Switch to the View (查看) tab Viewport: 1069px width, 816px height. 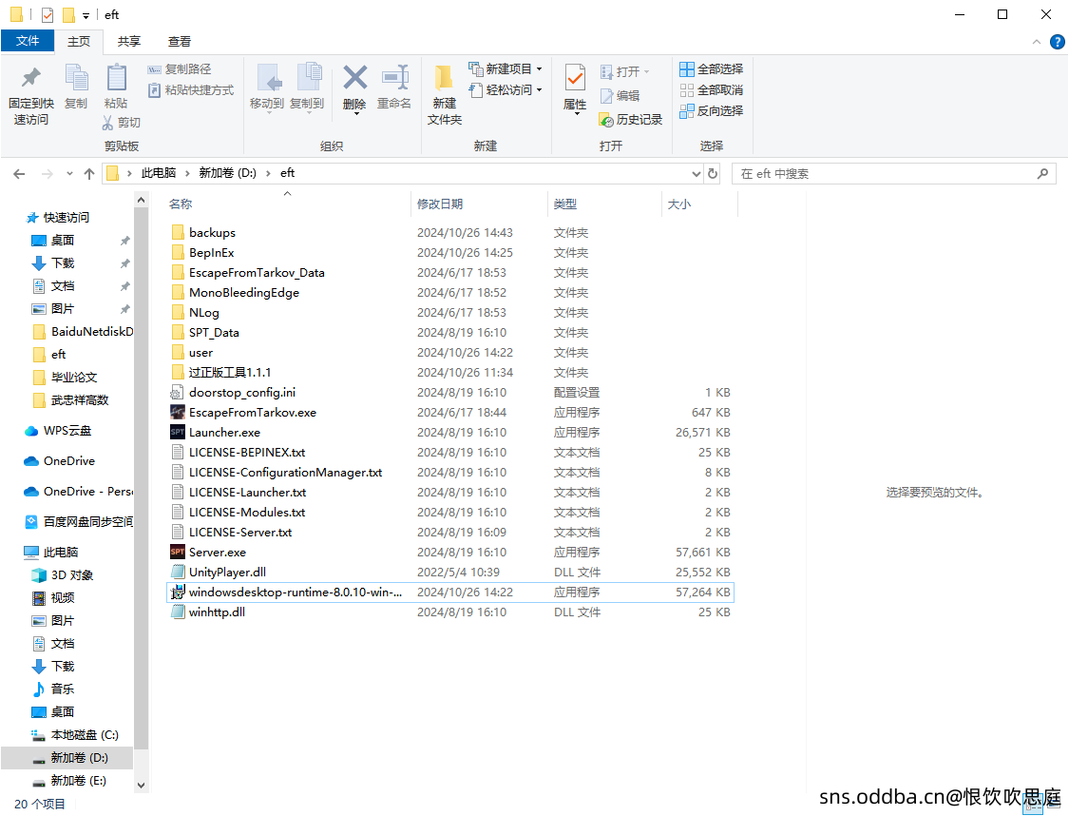coord(180,42)
